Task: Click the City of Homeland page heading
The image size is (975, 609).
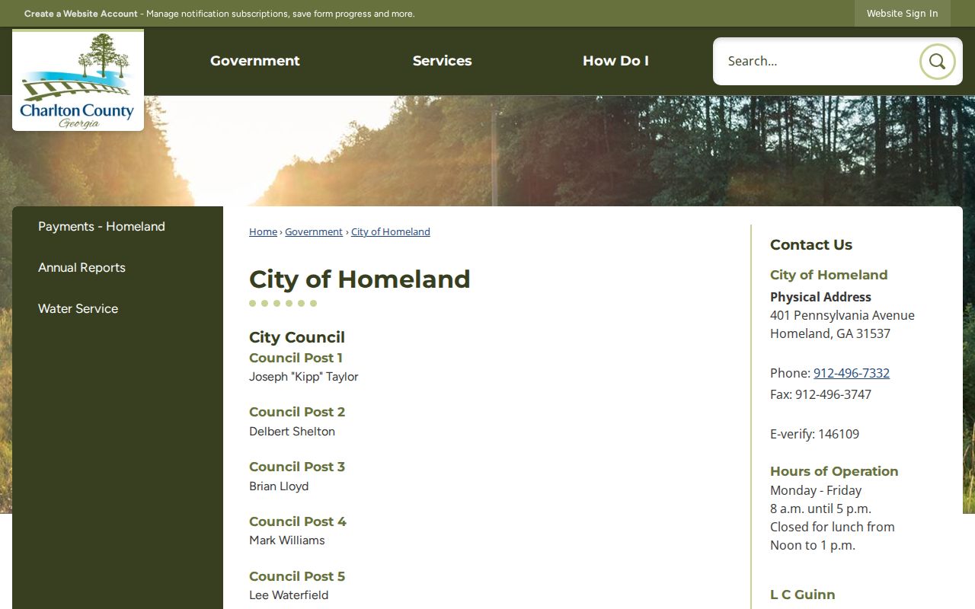Action: click(360, 279)
